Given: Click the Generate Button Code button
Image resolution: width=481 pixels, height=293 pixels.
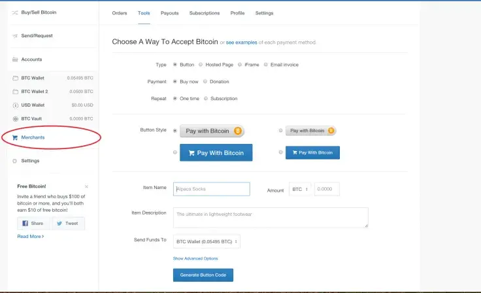Looking at the screenshot, I should (203, 275).
